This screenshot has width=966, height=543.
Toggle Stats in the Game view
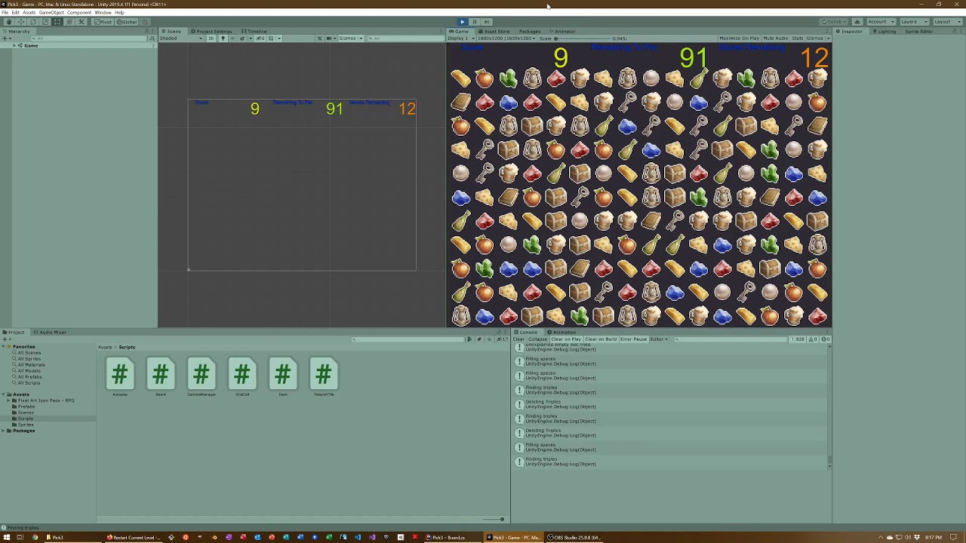(797, 38)
